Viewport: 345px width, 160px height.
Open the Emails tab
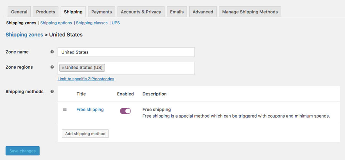[177, 12]
